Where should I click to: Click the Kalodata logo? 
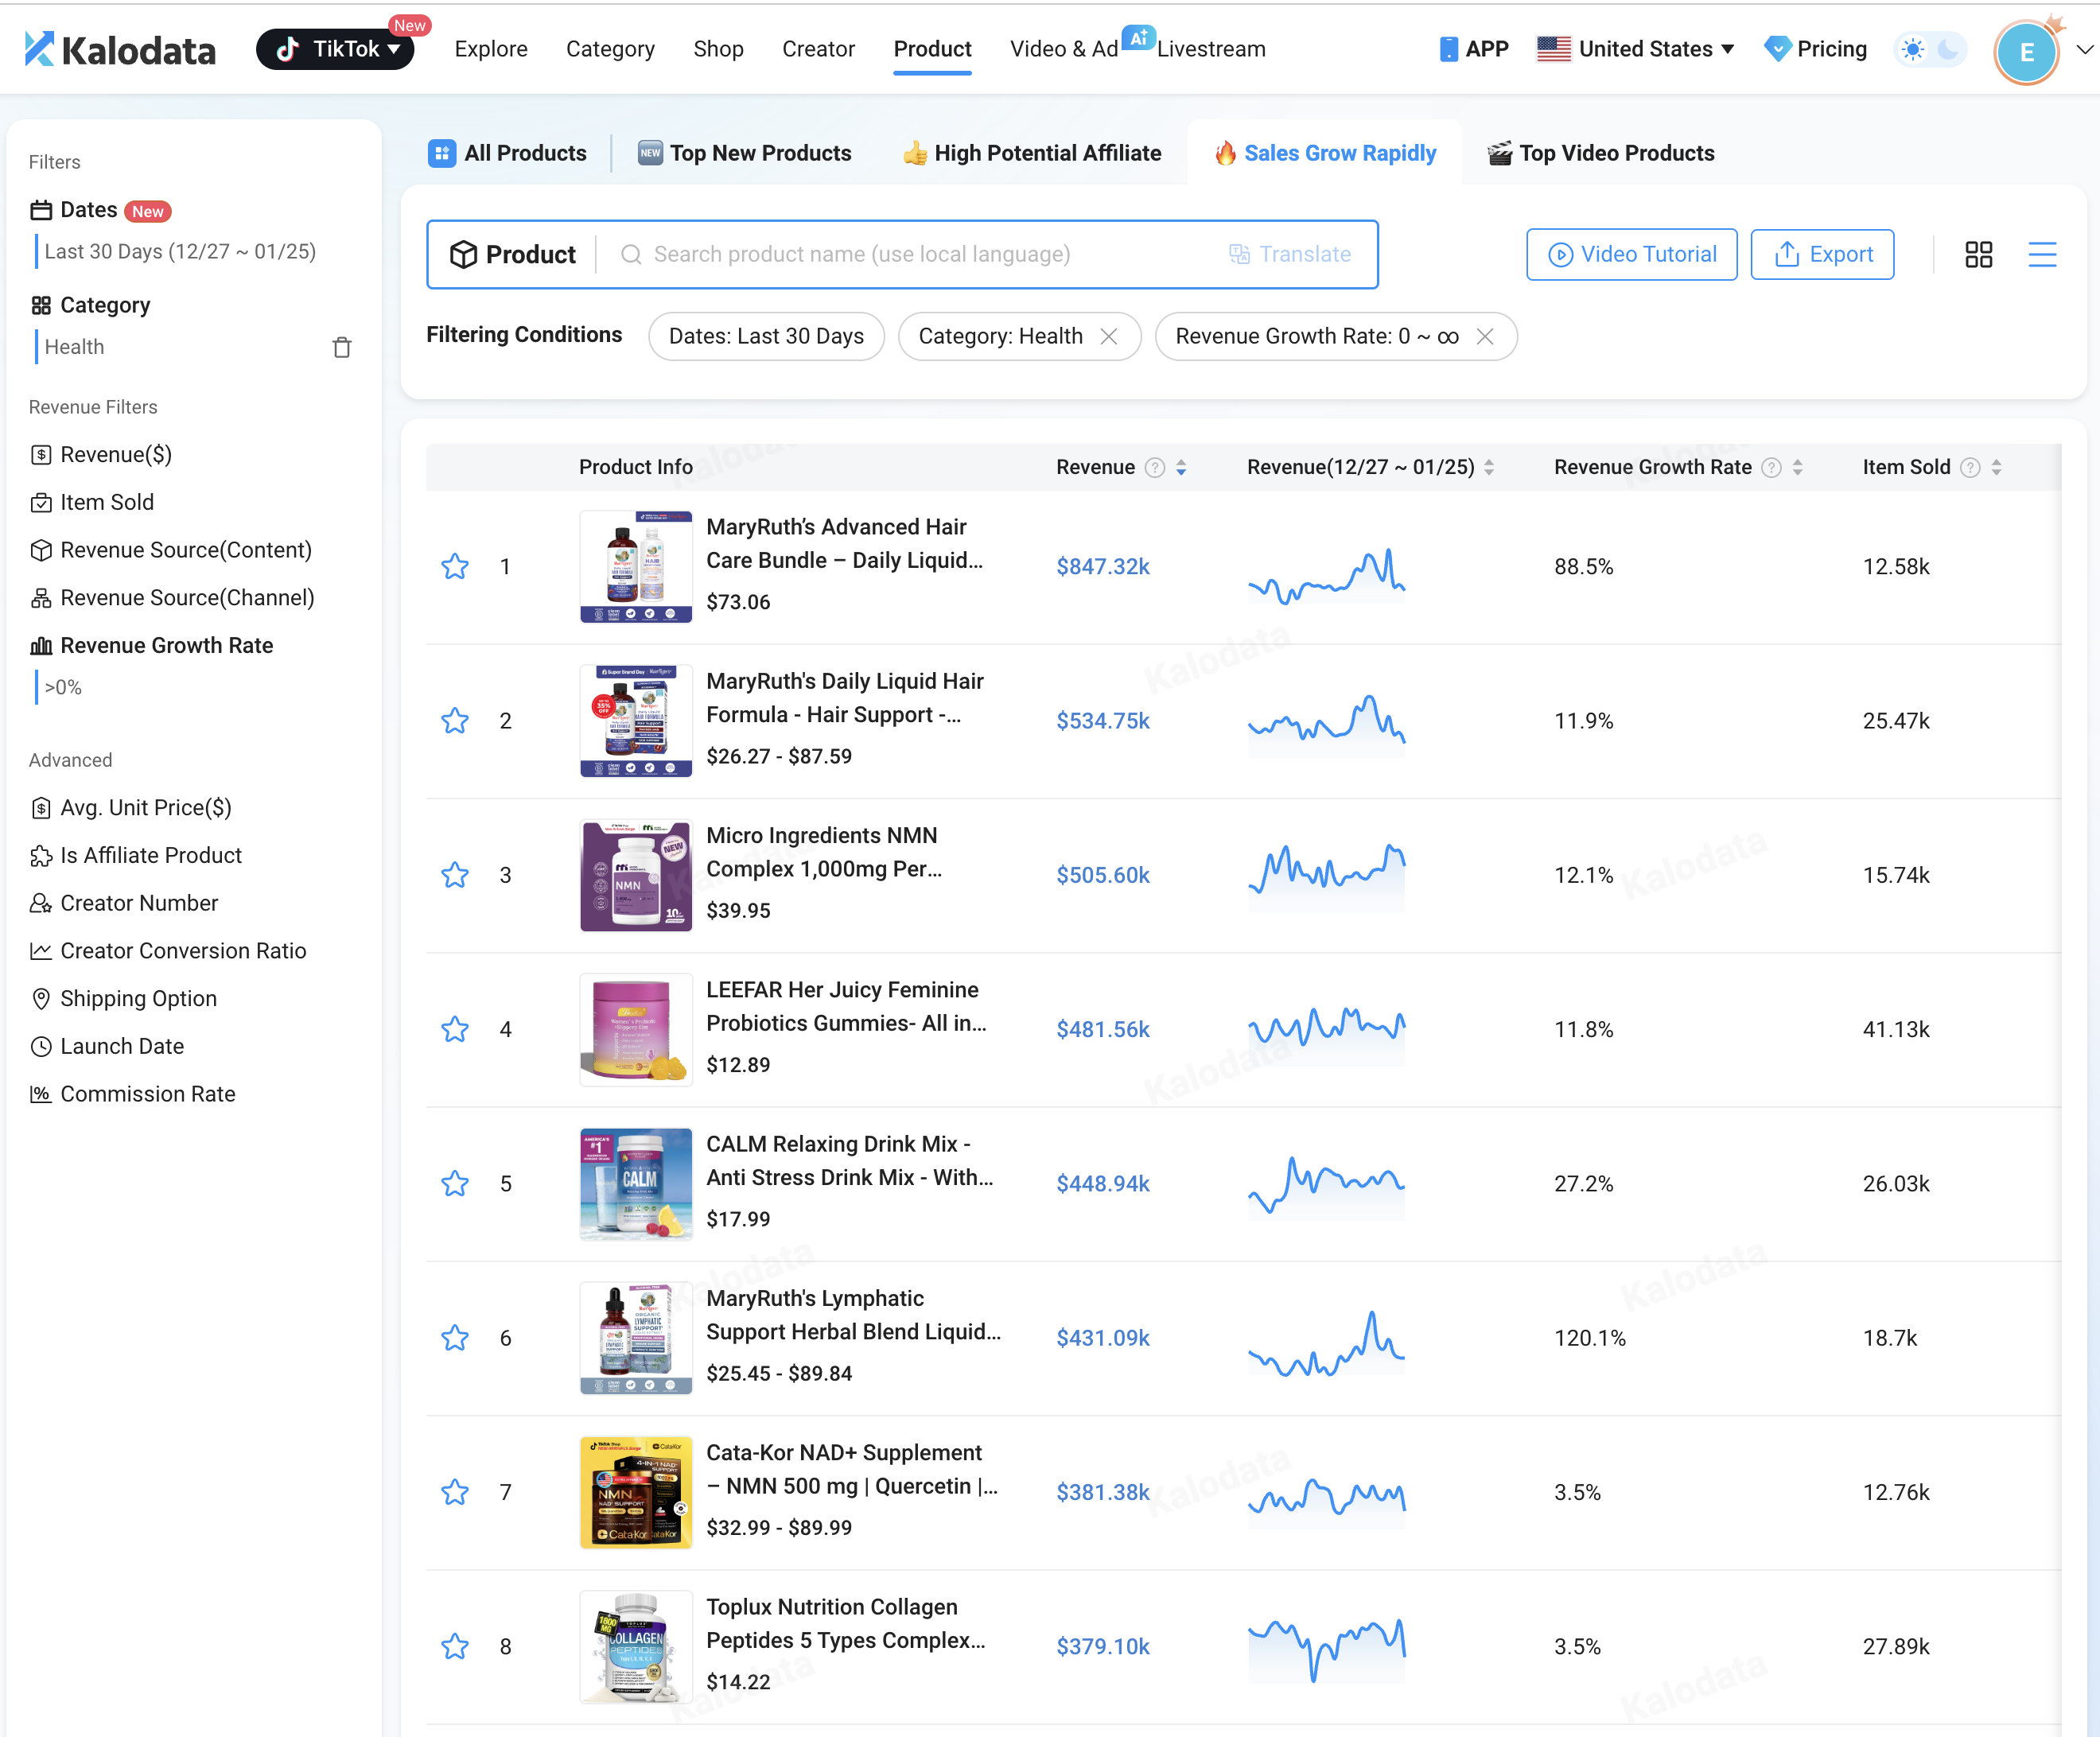coord(120,49)
